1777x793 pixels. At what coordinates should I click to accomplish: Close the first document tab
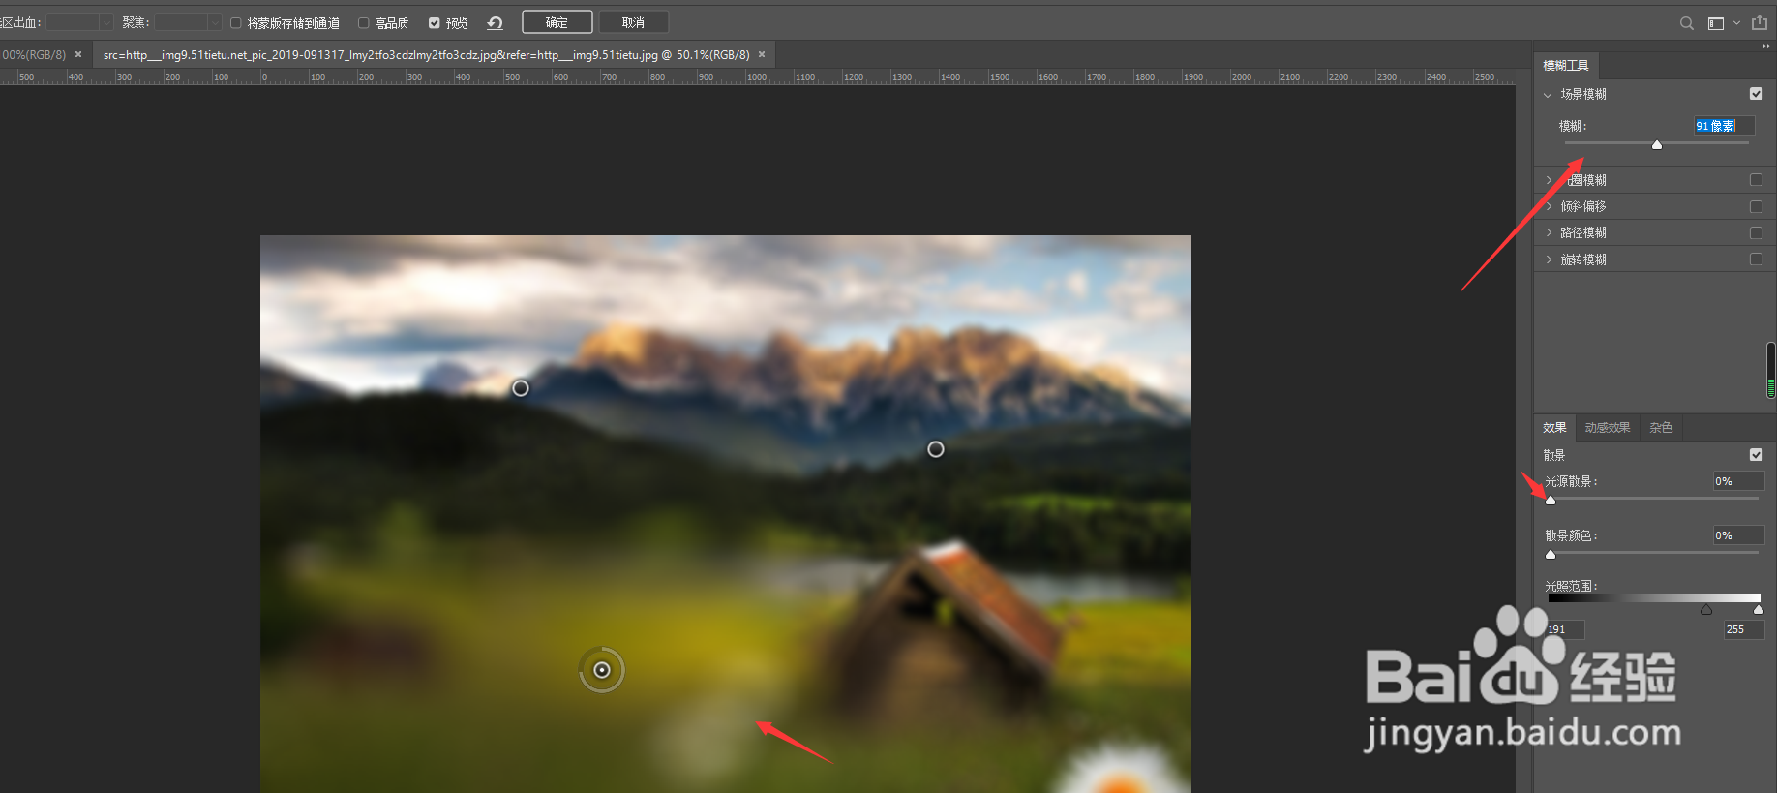tap(78, 54)
